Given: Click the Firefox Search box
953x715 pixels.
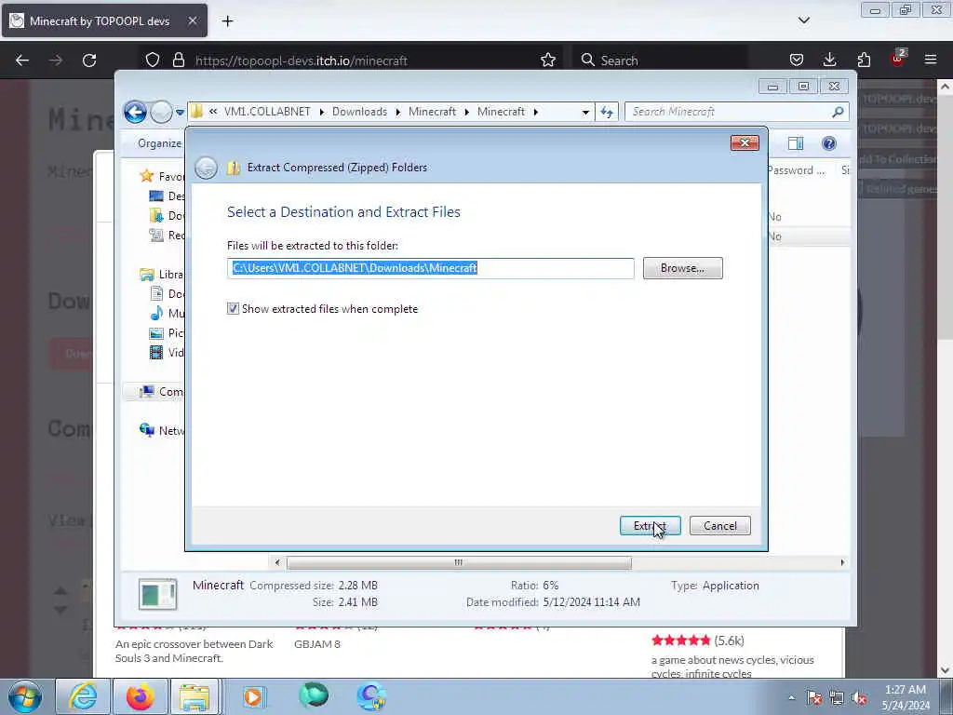Looking at the screenshot, I should click(660, 61).
